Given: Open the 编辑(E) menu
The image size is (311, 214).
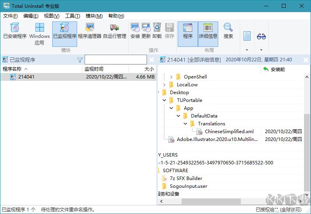Looking at the screenshot, I should [31, 16].
